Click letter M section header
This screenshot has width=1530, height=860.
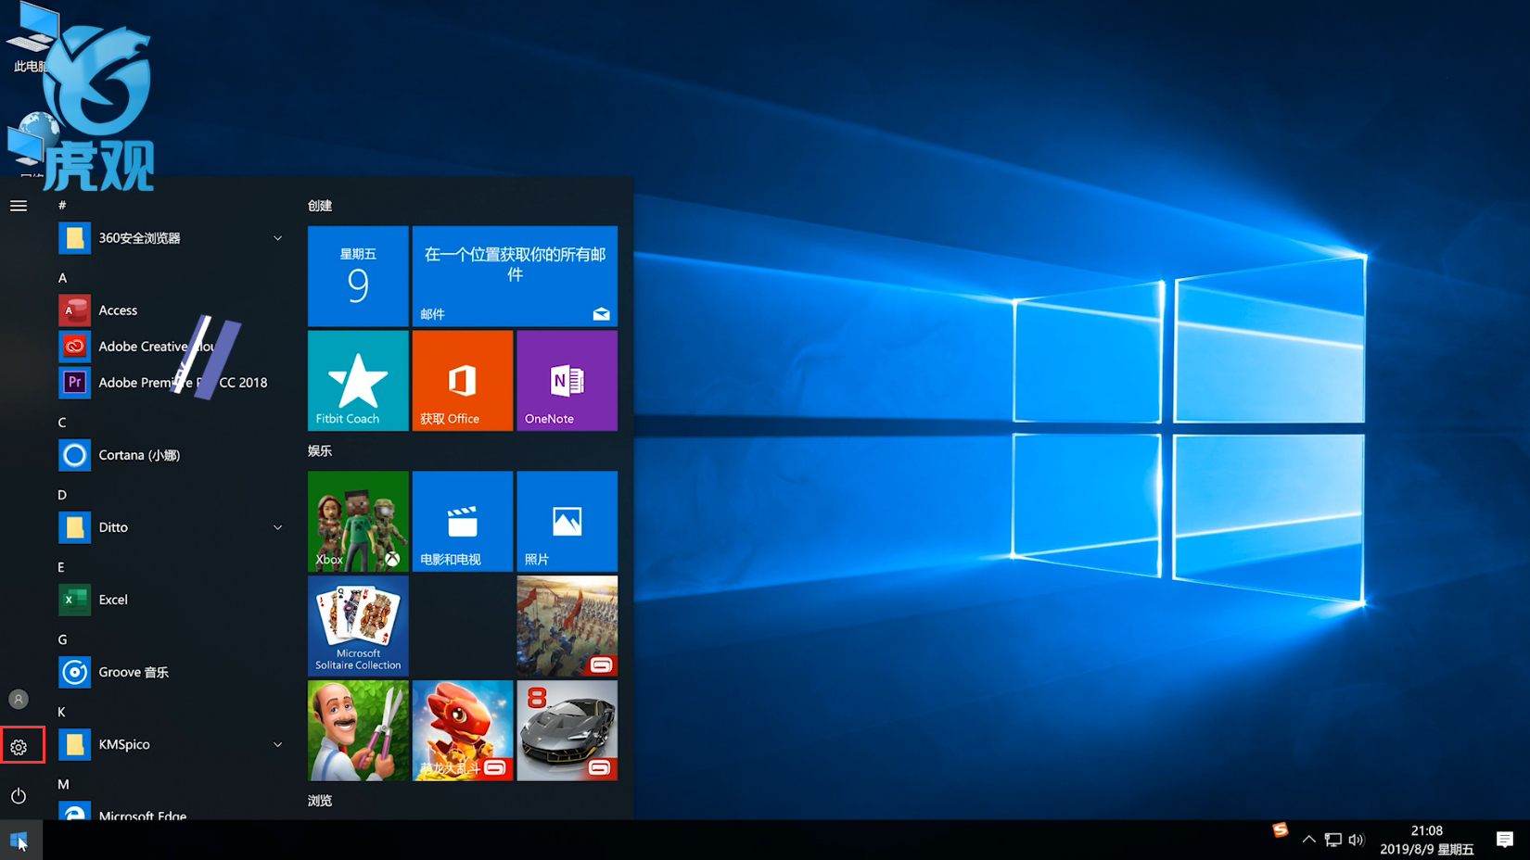point(63,784)
